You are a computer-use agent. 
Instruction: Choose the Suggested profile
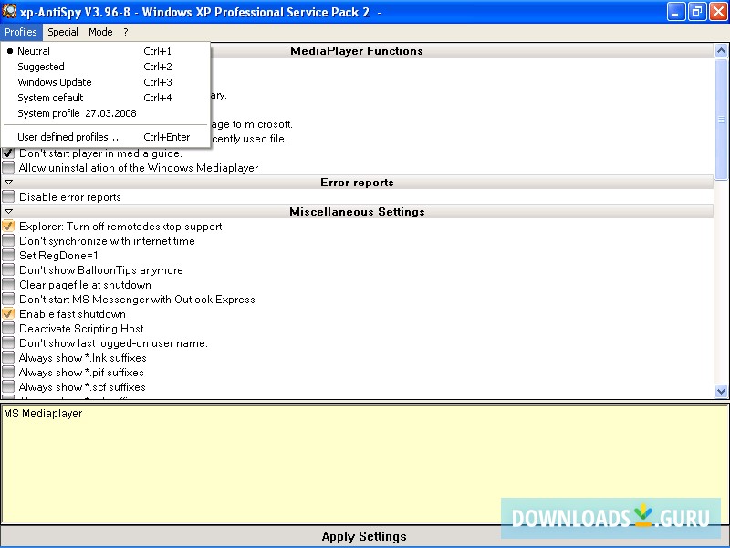click(106, 67)
